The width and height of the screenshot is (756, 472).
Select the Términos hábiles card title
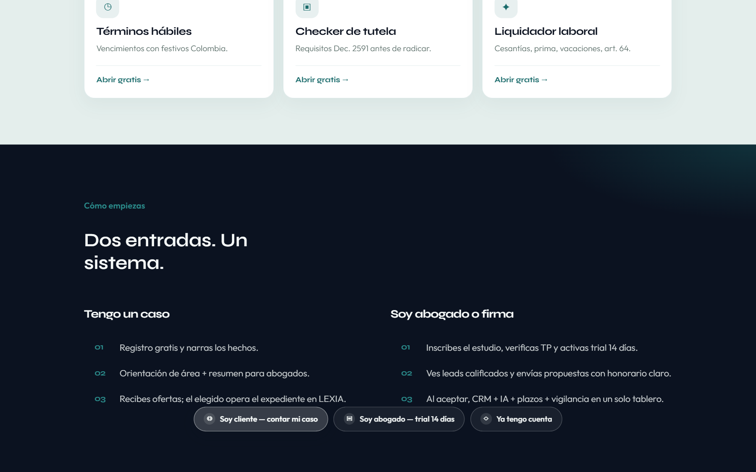pos(144,31)
